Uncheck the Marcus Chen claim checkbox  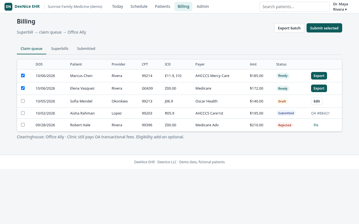point(23,75)
